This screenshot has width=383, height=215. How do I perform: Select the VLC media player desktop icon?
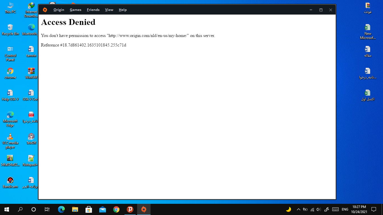click(x=10, y=141)
